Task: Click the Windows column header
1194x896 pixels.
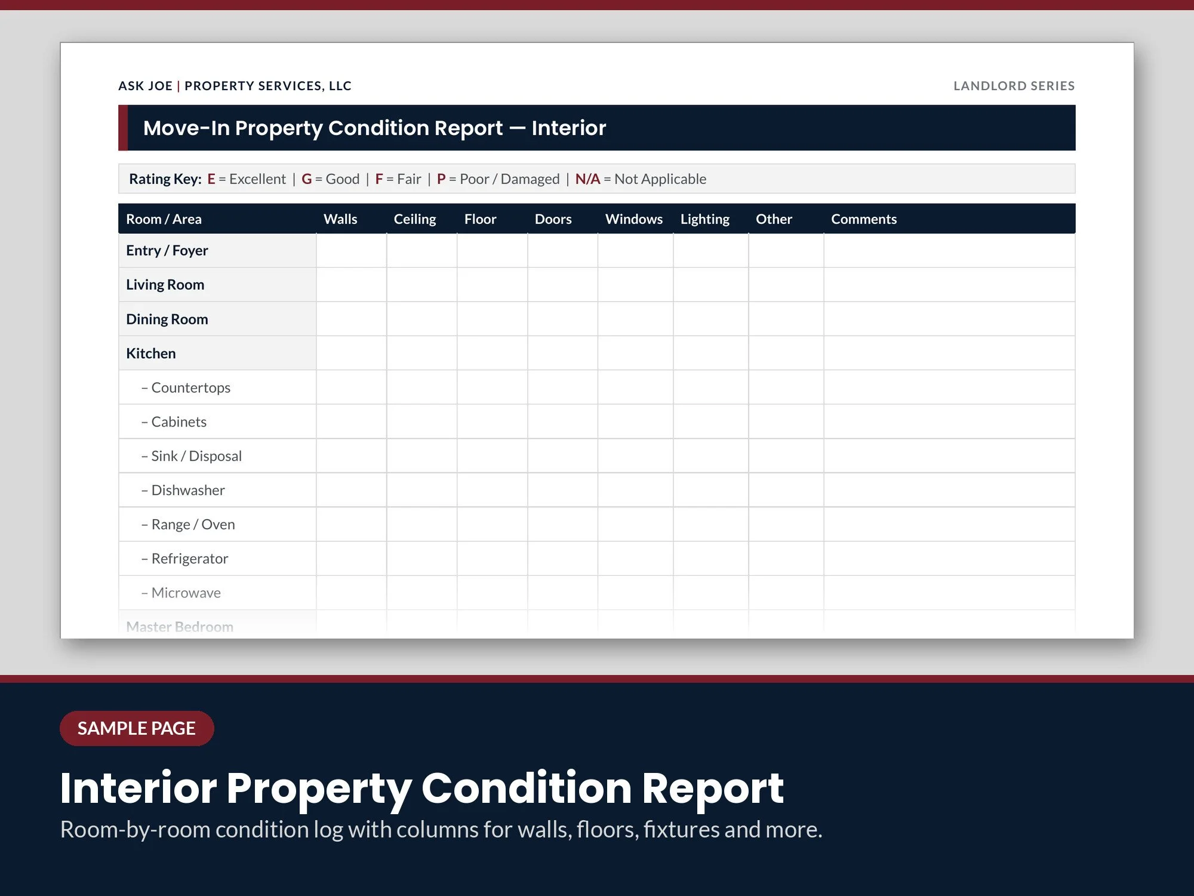Action: tap(634, 219)
